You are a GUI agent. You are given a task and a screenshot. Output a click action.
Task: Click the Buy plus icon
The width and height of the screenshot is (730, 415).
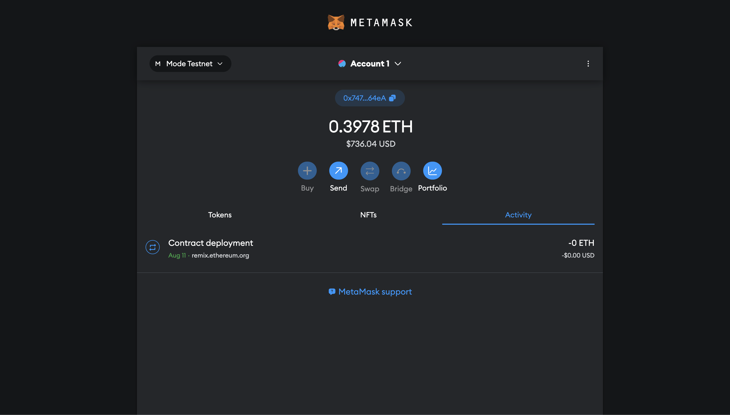click(x=307, y=171)
